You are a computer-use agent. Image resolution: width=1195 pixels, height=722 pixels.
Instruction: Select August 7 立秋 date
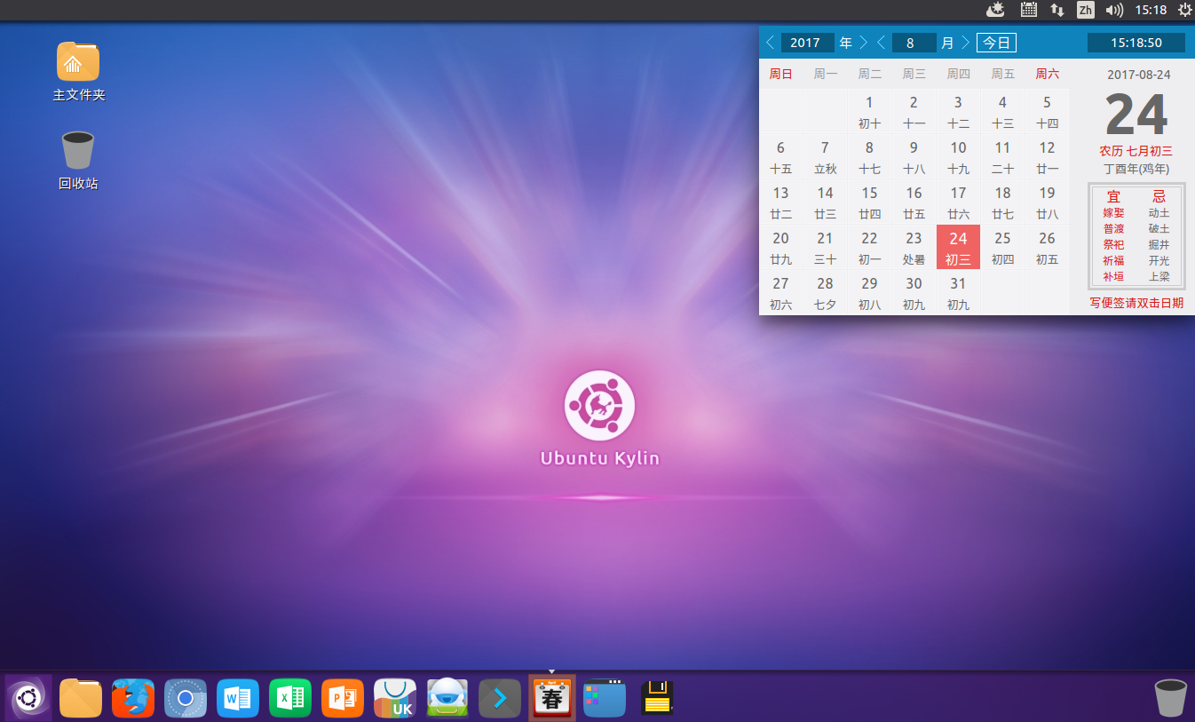coord(825,157)
